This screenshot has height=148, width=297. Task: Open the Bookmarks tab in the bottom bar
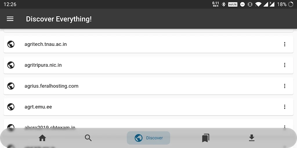tap(206, 138)
